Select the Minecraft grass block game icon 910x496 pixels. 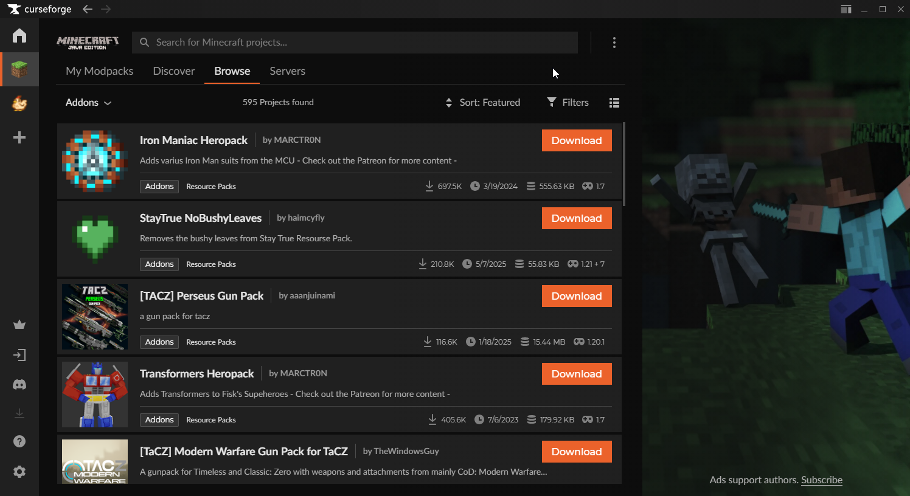pos(19,69)
